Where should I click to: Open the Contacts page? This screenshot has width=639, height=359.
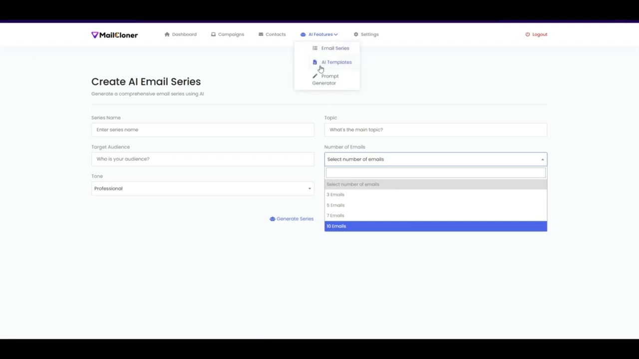pyautogui.click(x=272, y=34)
